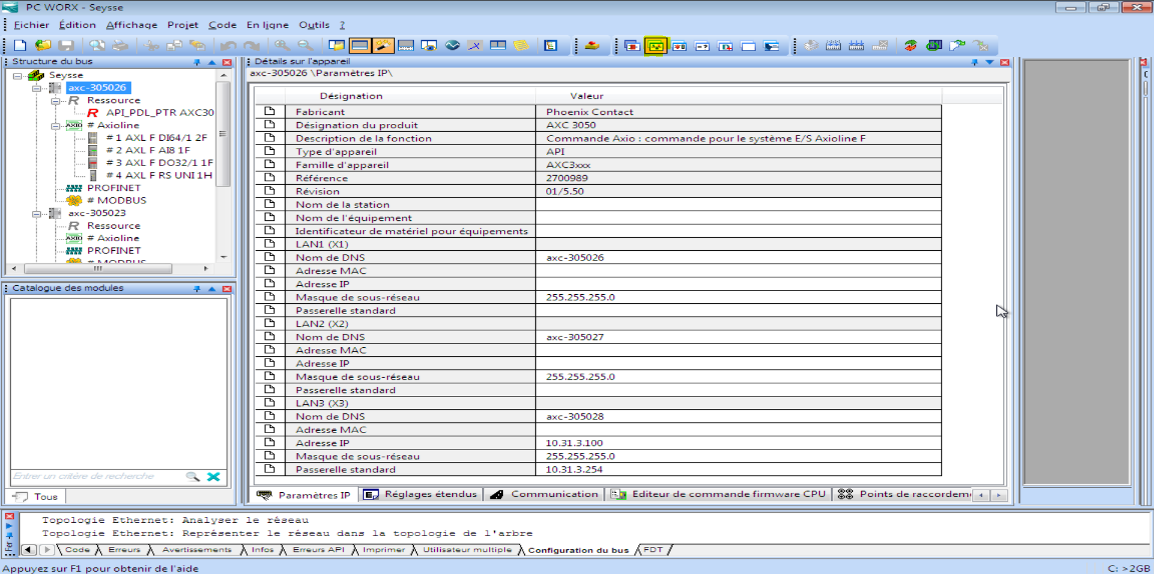Toggle pin on Détails sur l'appareil panel
The image size is (1154, 574).
(x=974, y=62)
